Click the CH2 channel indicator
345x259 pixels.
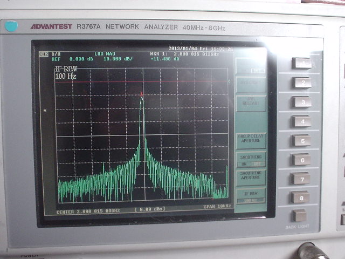coord(44,54)
